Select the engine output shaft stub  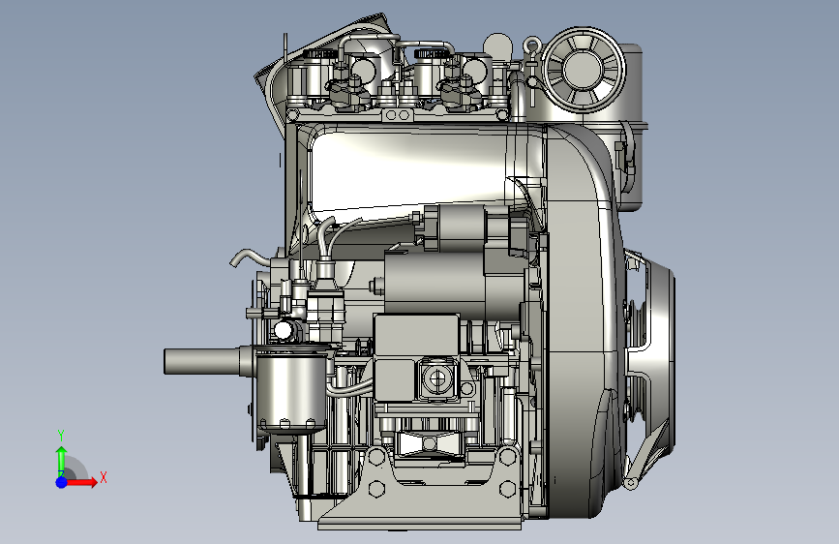coord(201,361)
